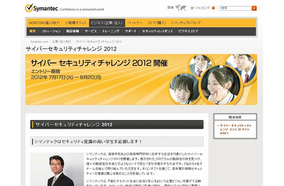Click the 関連情報 sidebar header
The width and height of the screenshot is (284, 186).
coord(235,117)
